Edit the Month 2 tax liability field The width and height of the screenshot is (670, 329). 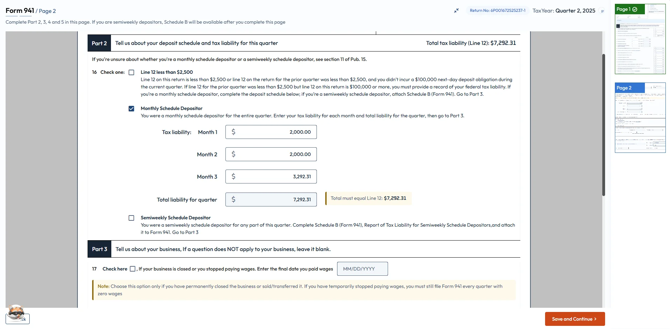(271, 154)
